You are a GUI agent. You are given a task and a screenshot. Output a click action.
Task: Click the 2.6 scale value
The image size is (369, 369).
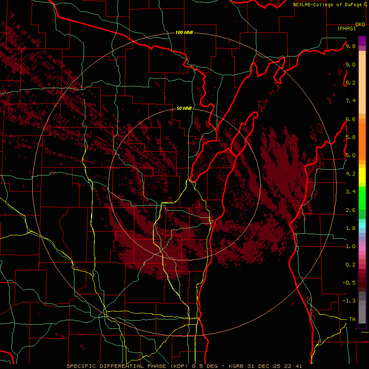click(351, 210)
